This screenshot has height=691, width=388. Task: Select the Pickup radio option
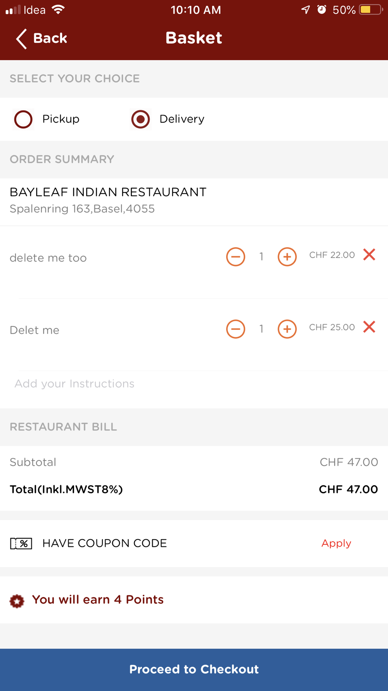[23, 119]
